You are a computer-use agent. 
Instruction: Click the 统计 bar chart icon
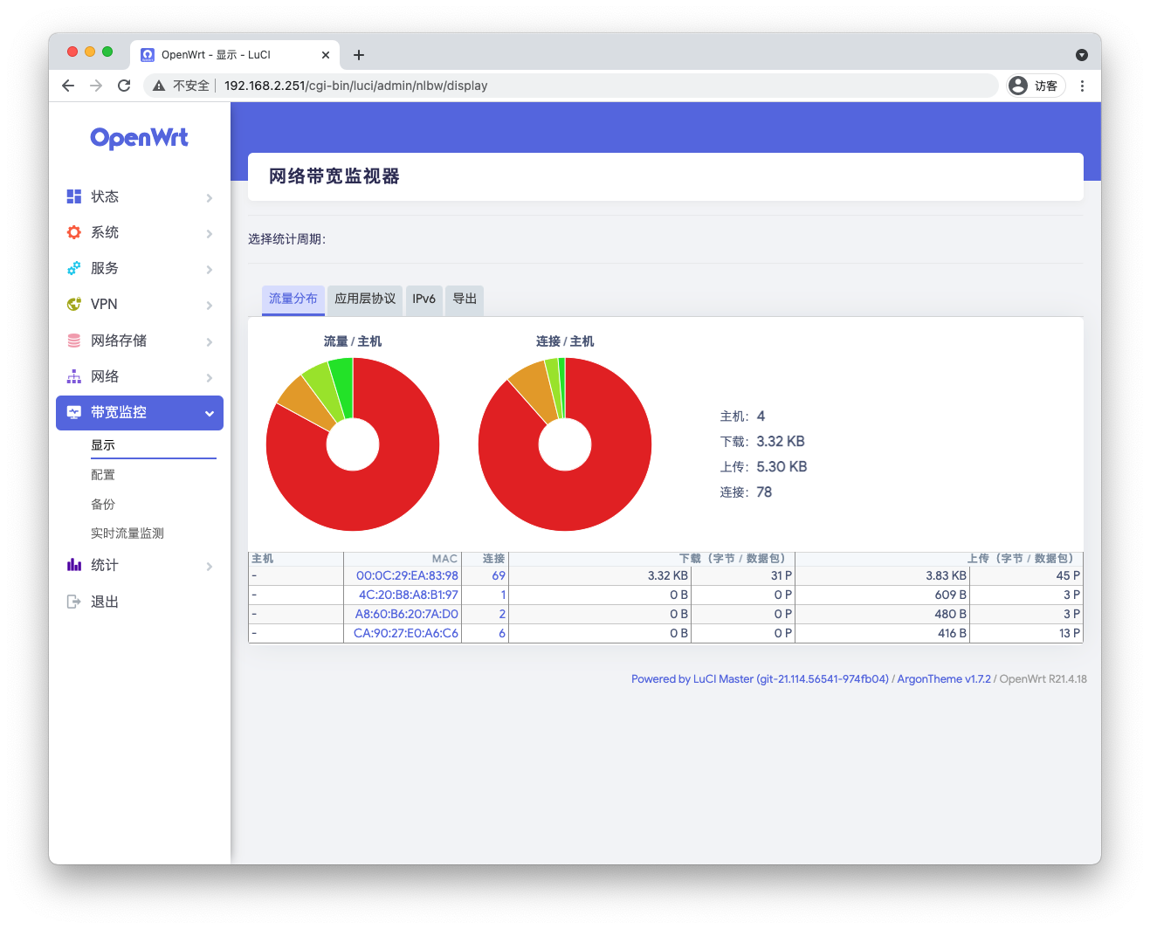[74, 565]
